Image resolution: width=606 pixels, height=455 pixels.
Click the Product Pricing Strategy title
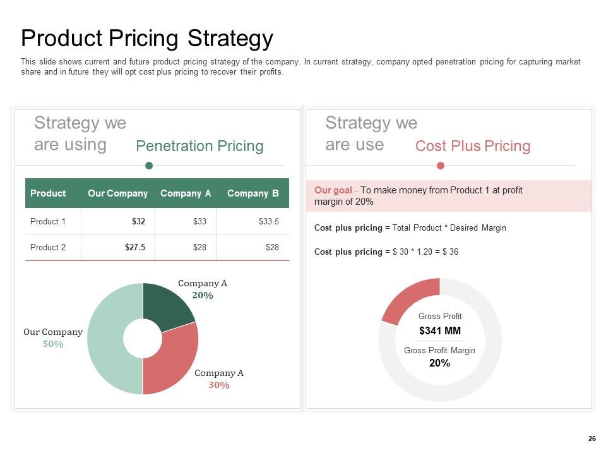tap(147, 39)
